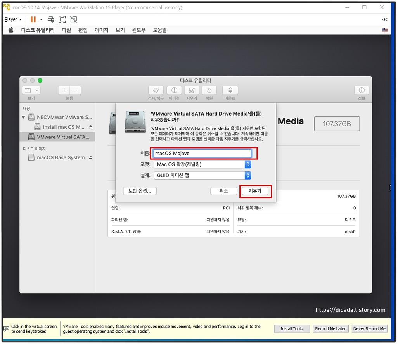398x344 pixels.
Task: Click the 지우기 erase confirm button
Action: point(255,191)
